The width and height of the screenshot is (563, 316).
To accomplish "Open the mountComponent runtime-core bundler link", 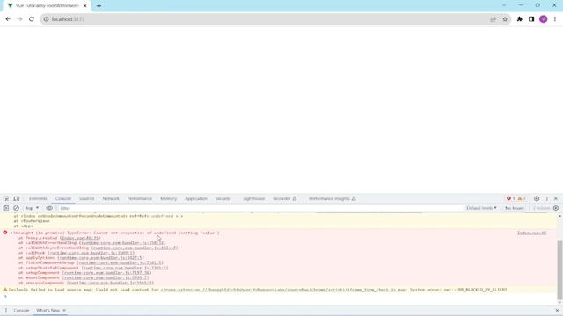I will (106, 277).
